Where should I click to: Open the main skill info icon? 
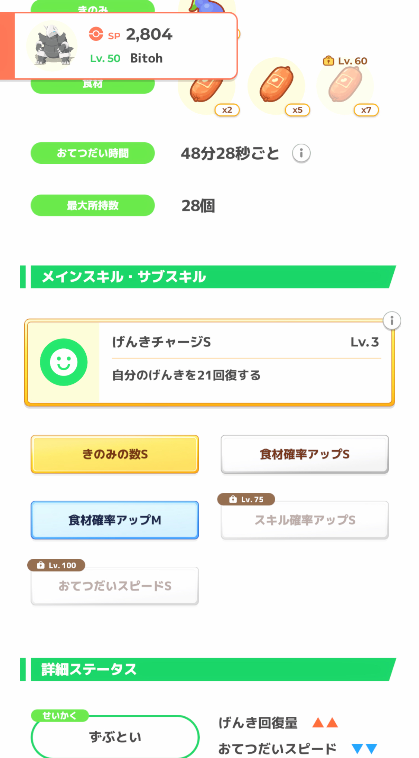pos(391,321)
